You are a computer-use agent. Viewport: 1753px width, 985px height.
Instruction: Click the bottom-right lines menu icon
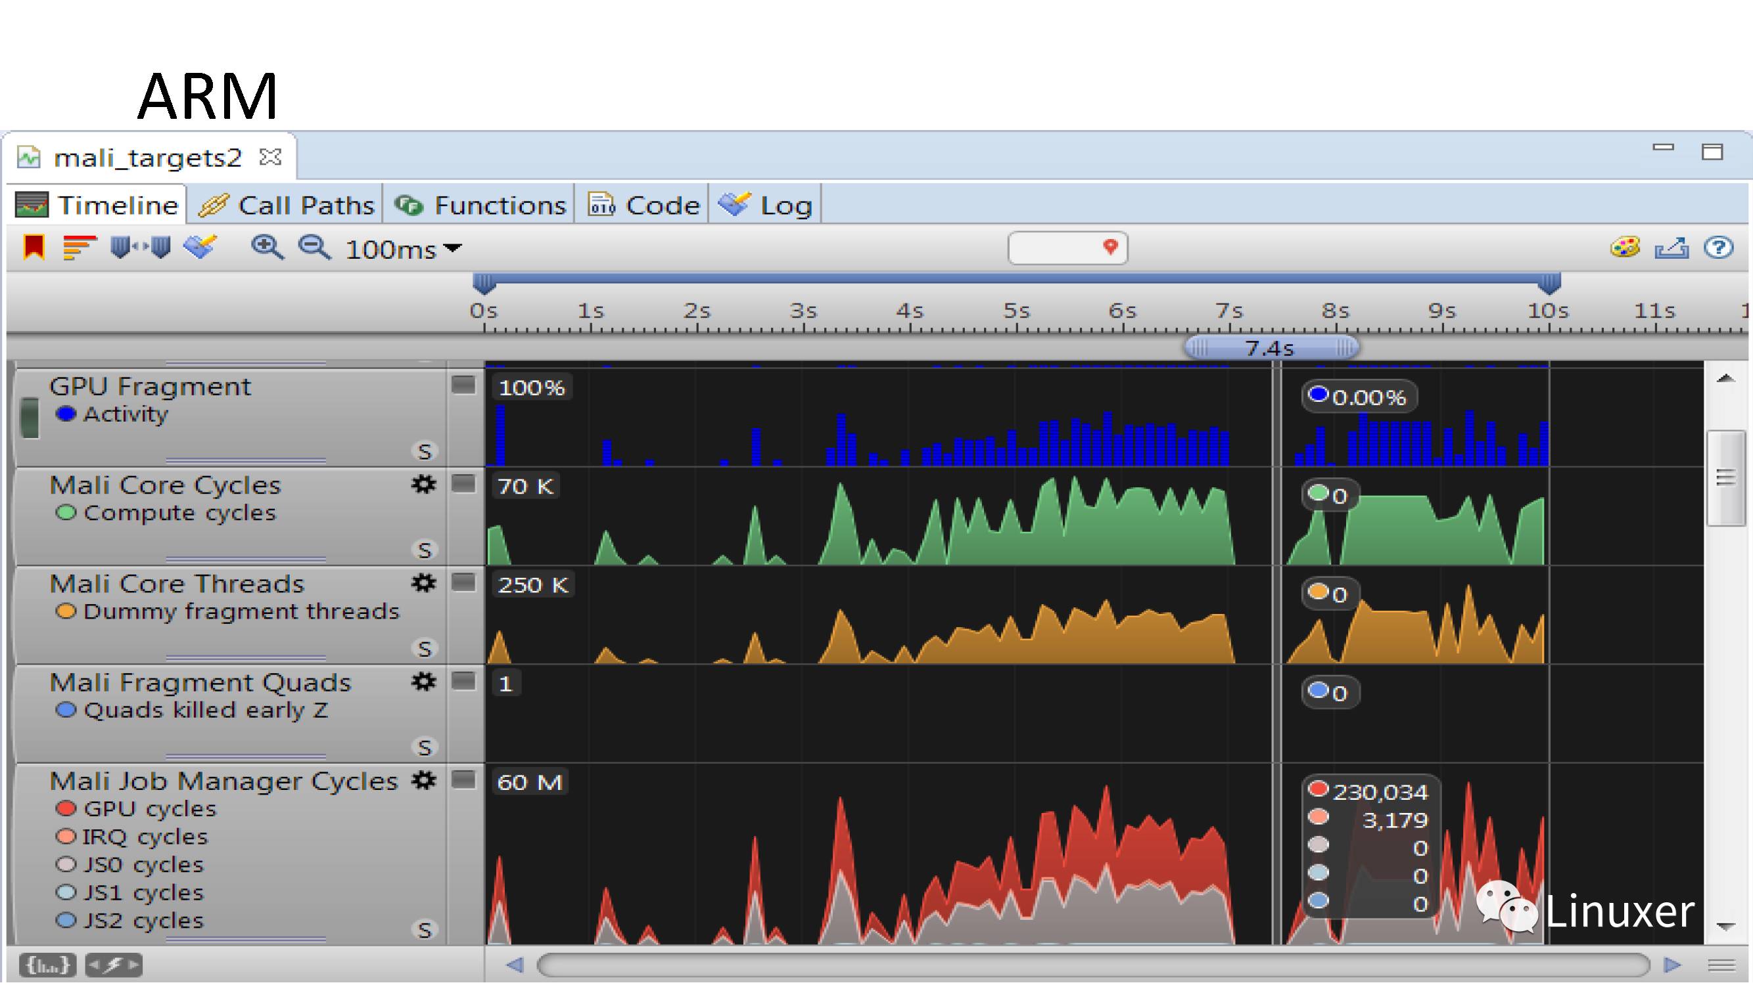tap(1722, 965)
